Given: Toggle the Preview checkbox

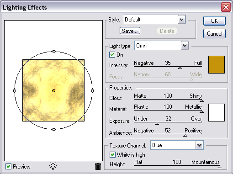Looking at the screenshot, I should tap(8, 166).
